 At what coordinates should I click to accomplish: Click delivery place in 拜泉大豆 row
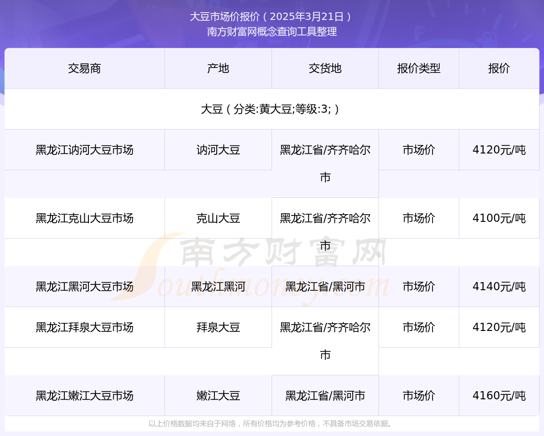tap(325, 341)
